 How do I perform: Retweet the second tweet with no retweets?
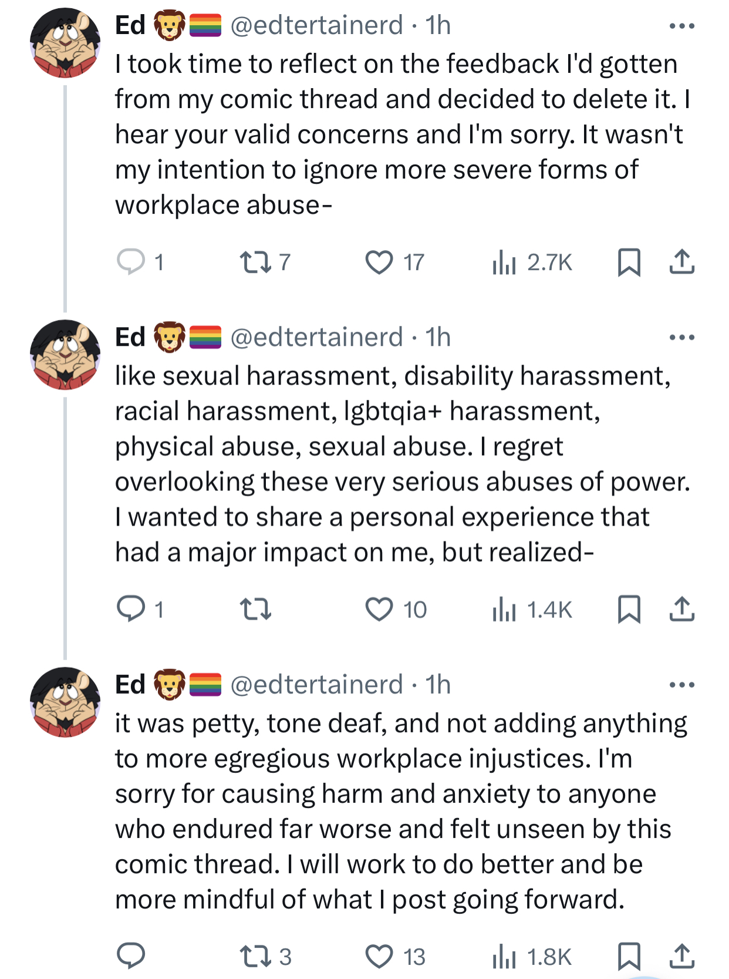(x=256, y=609)
